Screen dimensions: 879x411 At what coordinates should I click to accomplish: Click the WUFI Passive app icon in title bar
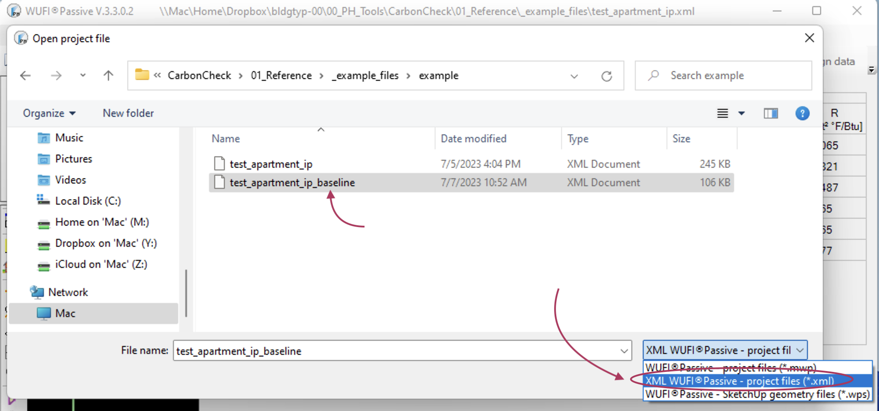point(14,11)
